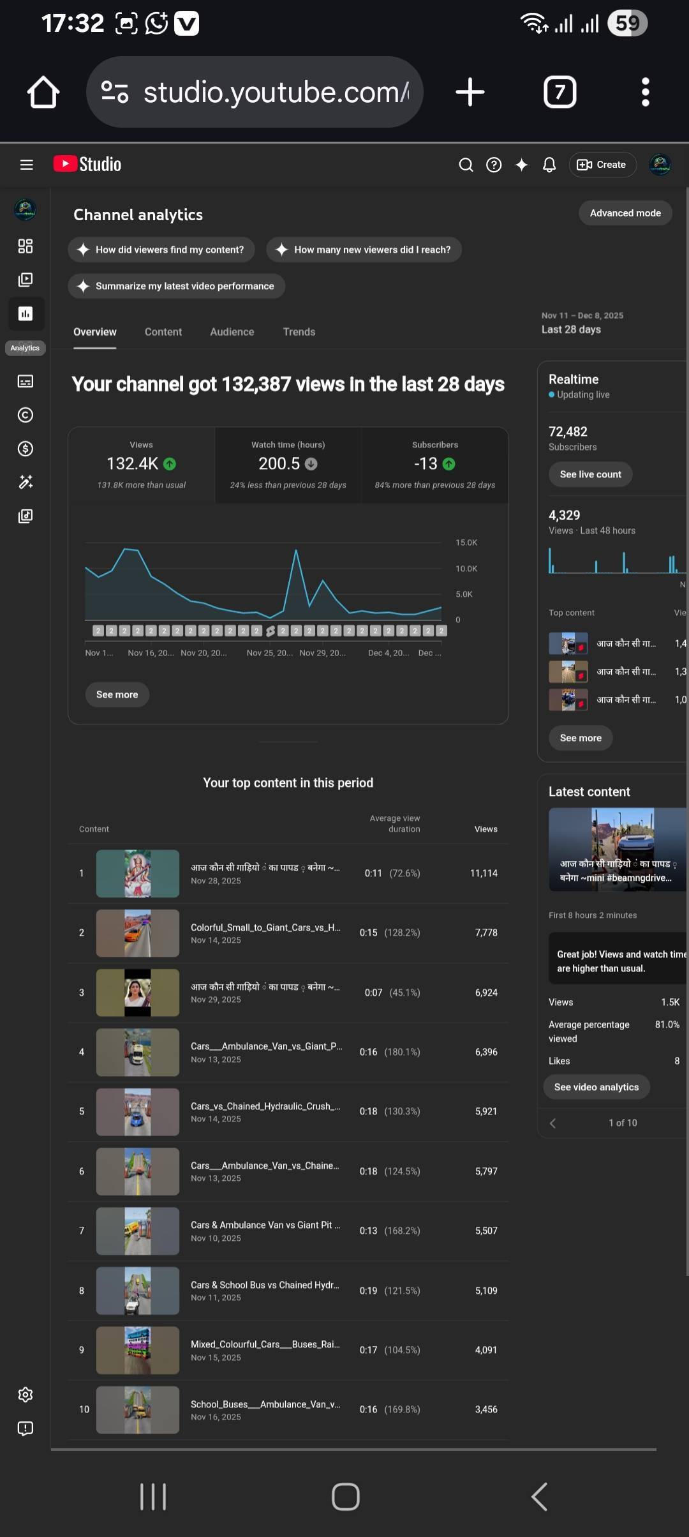Image resolution: width=689 pixels, height=1537 pixels.
Task: Select the Subscribers metric card
Action: pos(434,465)
